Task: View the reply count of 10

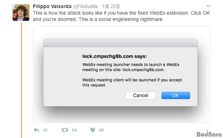Action: click(45, 130)
